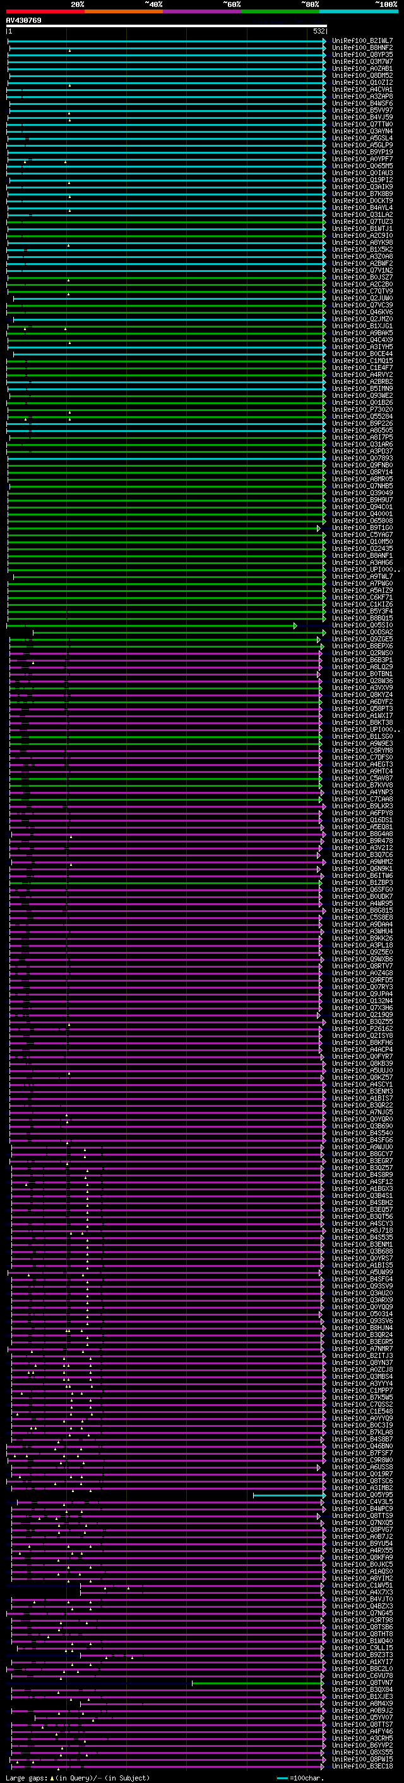This screenshot has height=1783, width=404.
Task: Select the UniRef100_C1WV51 label
Action: point(362,1585)
